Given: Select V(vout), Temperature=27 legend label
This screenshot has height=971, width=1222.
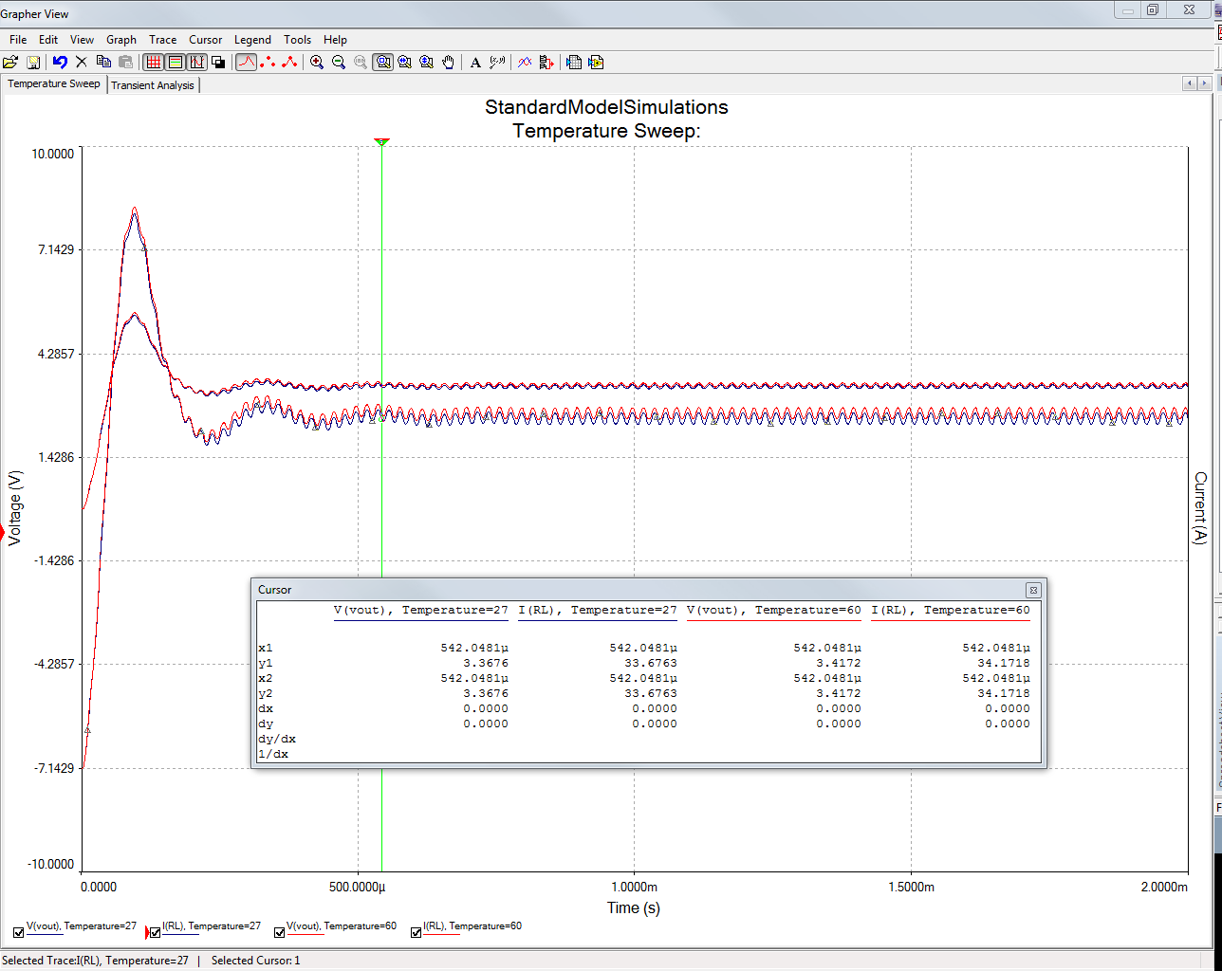Looking at the screenshot, I should pos(82,925).
